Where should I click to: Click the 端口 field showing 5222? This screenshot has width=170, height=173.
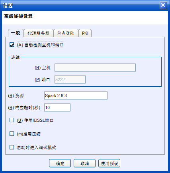70,80
